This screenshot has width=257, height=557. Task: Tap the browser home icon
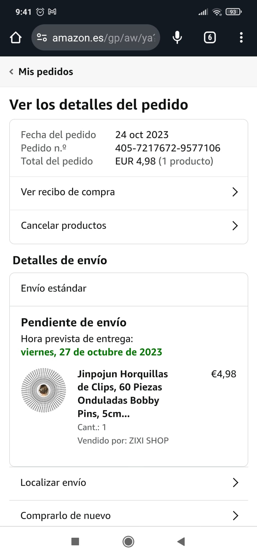click(x=16, y=38)
